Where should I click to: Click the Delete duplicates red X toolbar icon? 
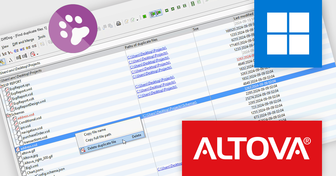tap(33, 54)
